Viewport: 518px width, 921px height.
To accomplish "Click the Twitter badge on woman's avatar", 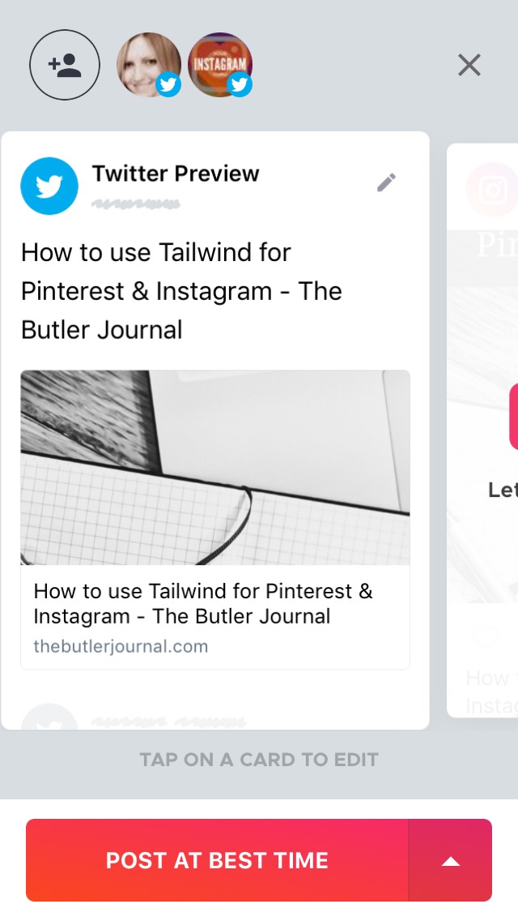I will click(168, 85).
